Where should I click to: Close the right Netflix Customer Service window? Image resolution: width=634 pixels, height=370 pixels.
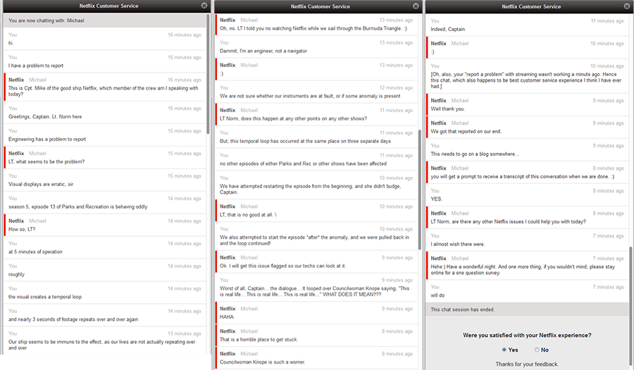tap(627, 6)
